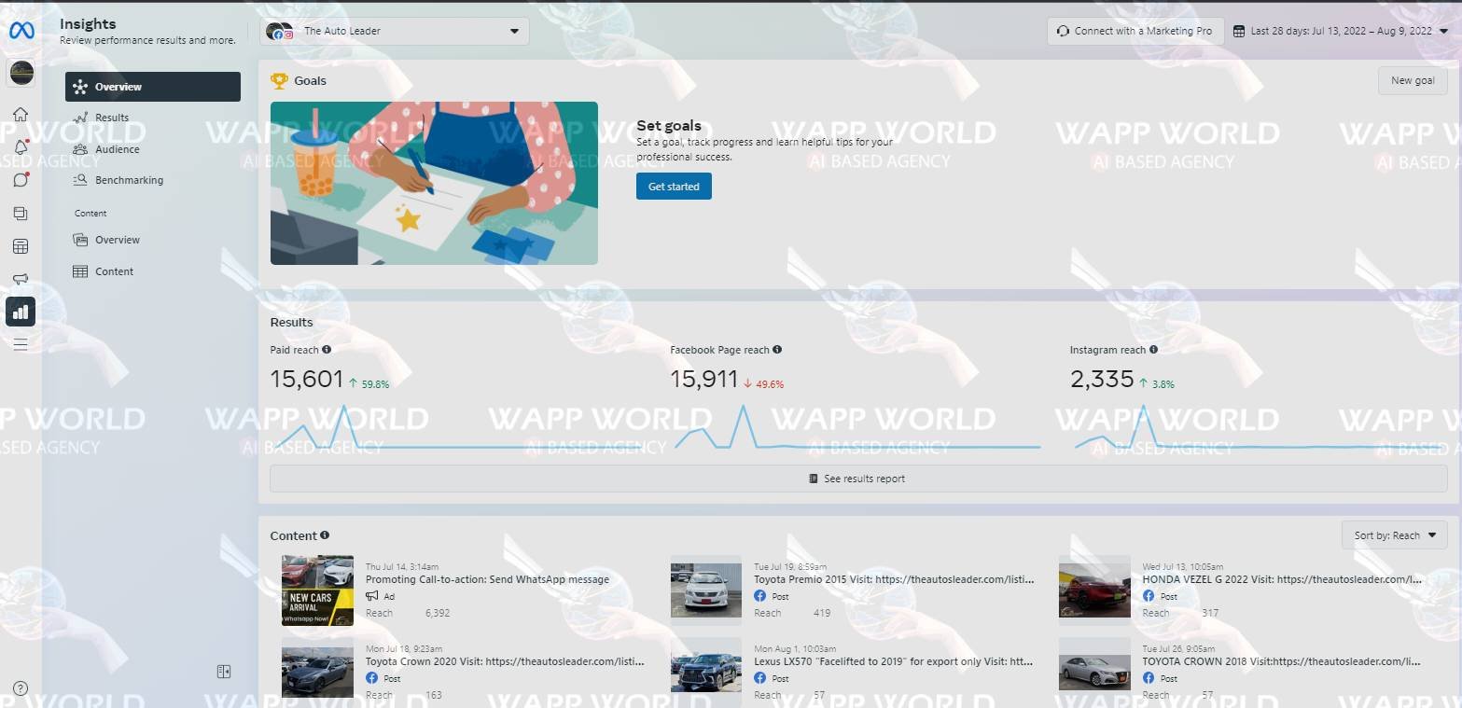Open the All tools hamburger icon

(21, 344)
